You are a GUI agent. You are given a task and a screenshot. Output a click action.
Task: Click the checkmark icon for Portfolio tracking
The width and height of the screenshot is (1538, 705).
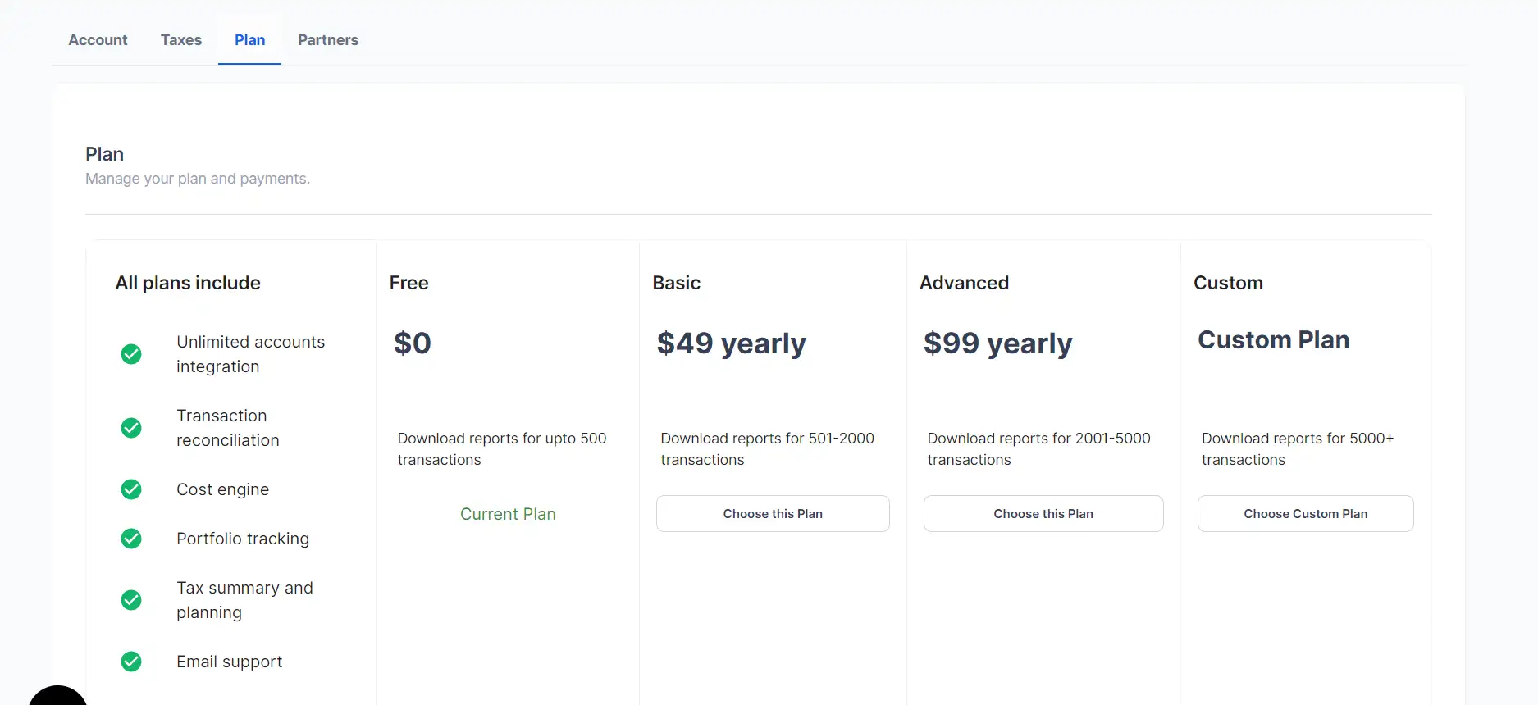tap(131, 539)
